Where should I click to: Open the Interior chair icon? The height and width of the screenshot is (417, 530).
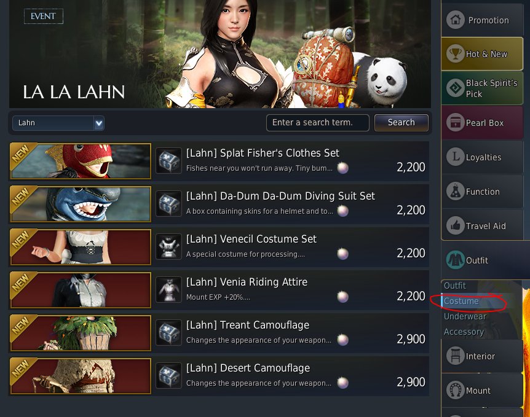coord(455,356)
